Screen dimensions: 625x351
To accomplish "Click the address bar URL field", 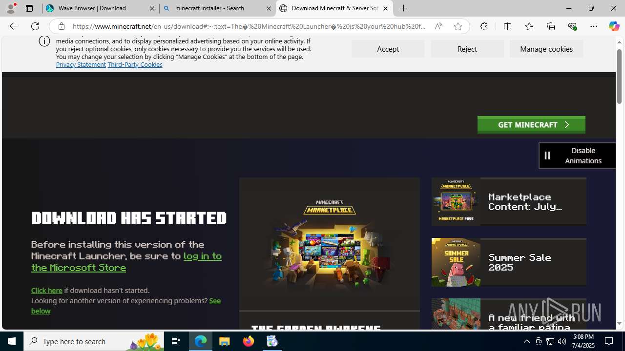I will (249, 26).
